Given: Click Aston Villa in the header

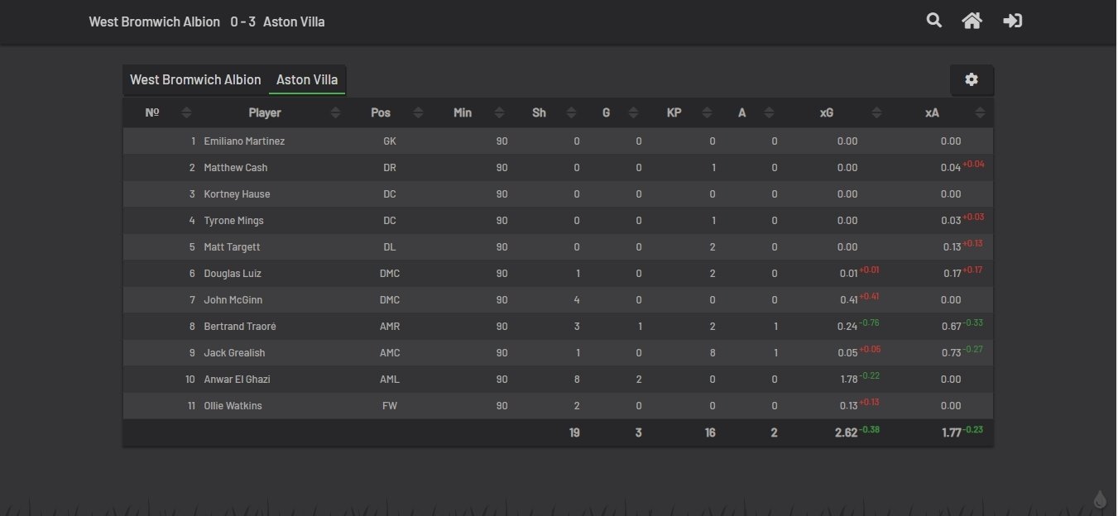Looking at the screenshot, I should tap(294, 21).
